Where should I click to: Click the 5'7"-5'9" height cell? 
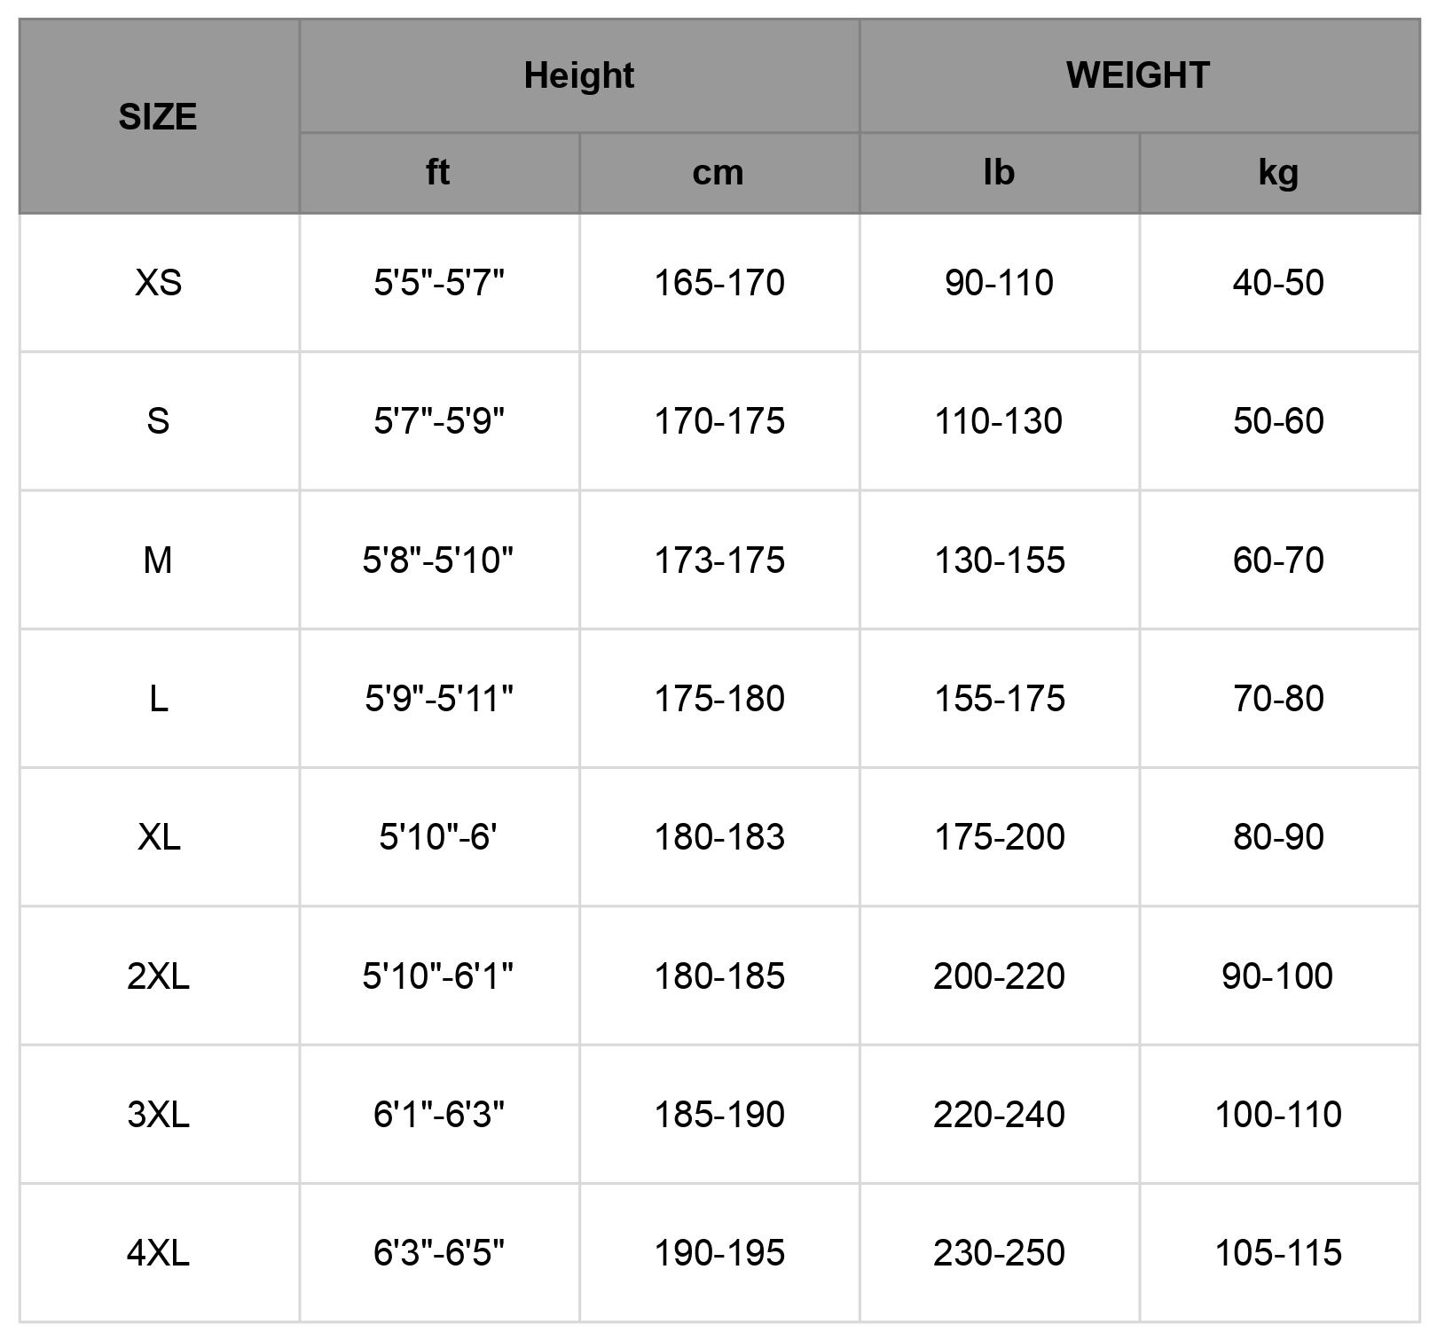(438, 421)
